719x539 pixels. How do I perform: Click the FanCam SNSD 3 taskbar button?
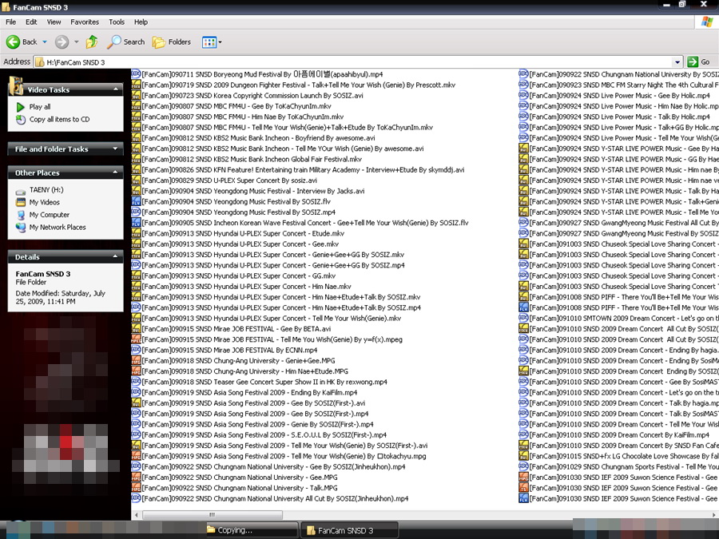tap(349, 530)
